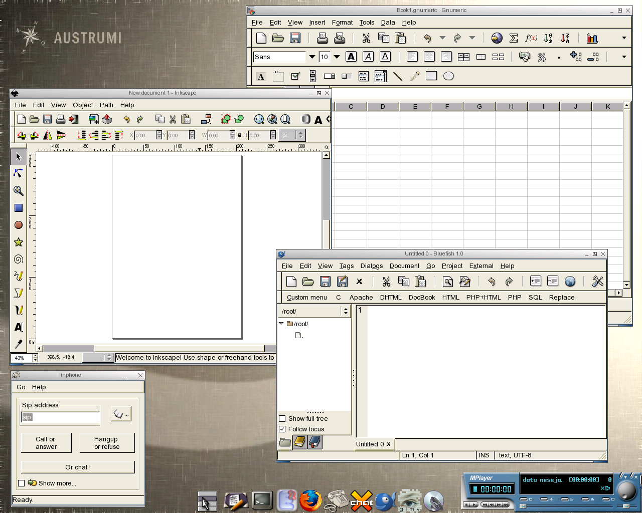Open the linphone address book button

pos(121,414)
